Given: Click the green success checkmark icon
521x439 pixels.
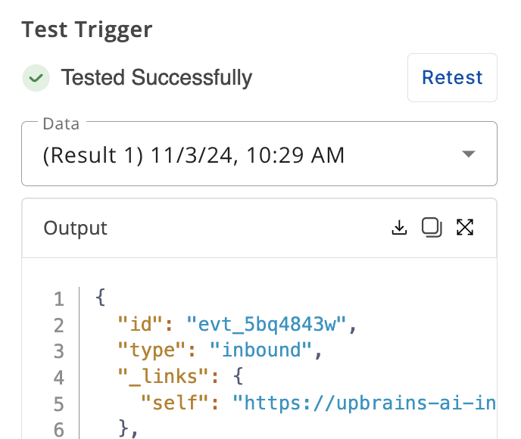Looking at the screenshot, I should (x=36, y=77).
